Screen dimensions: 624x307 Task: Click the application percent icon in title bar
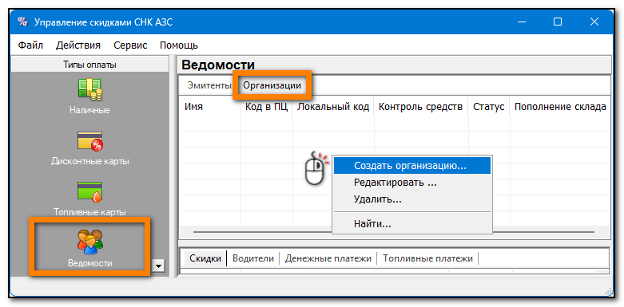(x=23, y=22)
